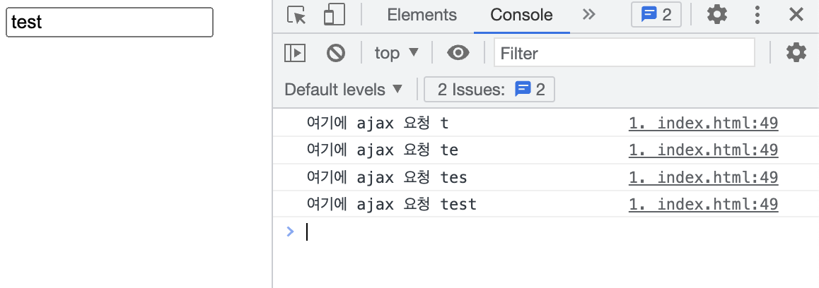Close the DevTools panel
The height and width of the screenshot is (288, 819).
coord(796,15)
